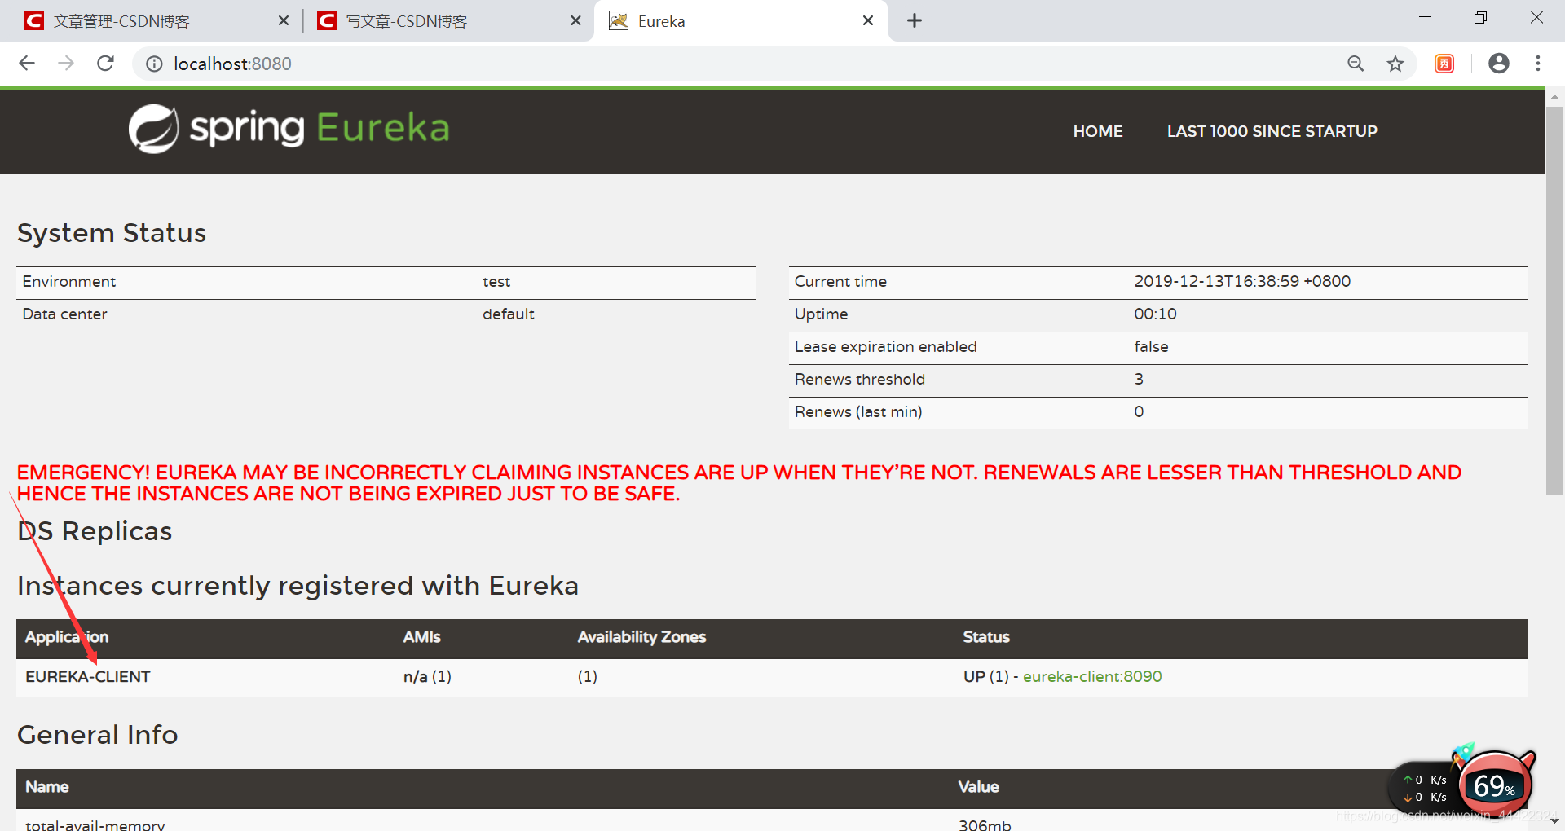The height and width of the screenshot is (831, 1565).
Task: Click the UP (1) status text
Action: (x=986, y=676)
